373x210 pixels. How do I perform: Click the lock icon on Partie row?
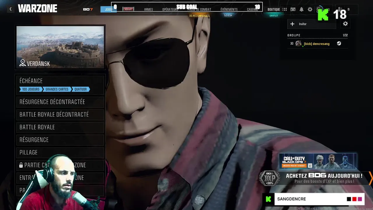click(21, 165)
